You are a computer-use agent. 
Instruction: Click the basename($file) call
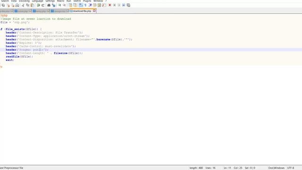pyautogui.click(x=109, y=40)
